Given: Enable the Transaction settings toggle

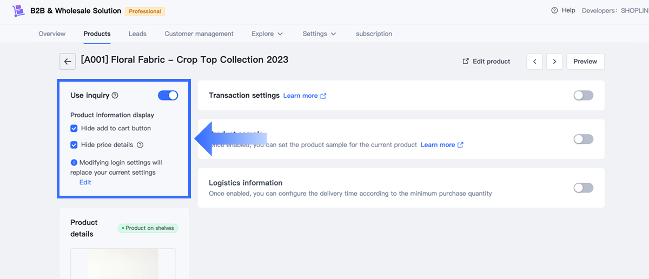Looking at the screenshot, I should (583, 96).
